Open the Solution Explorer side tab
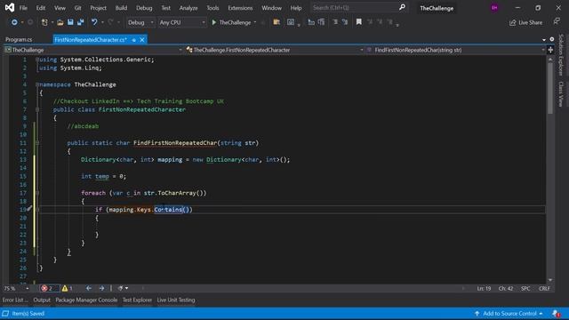This screenshot has width=569, height=320. (x=561, y=54)
